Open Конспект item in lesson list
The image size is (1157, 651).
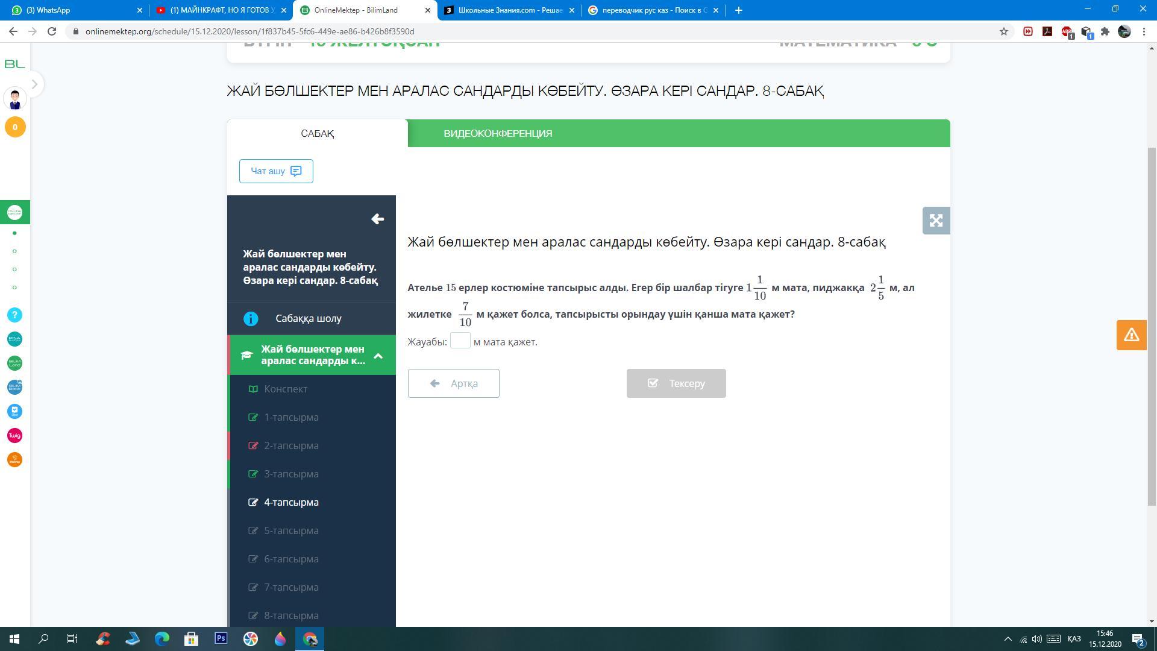coord(286,389)
